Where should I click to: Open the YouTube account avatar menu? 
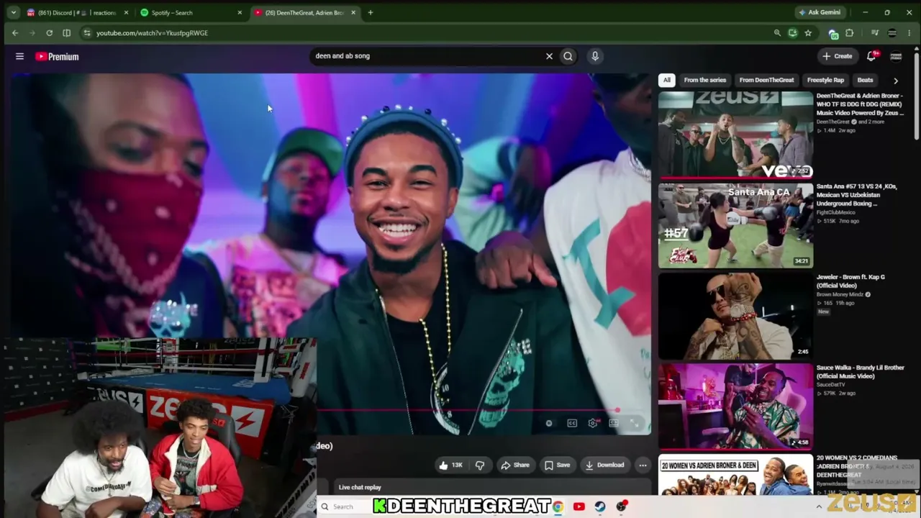896,56
